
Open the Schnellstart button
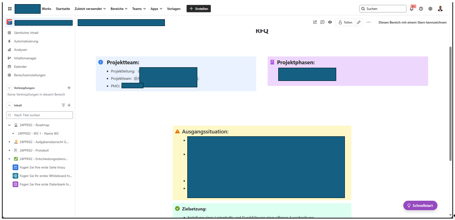click(x=420, y=205)
